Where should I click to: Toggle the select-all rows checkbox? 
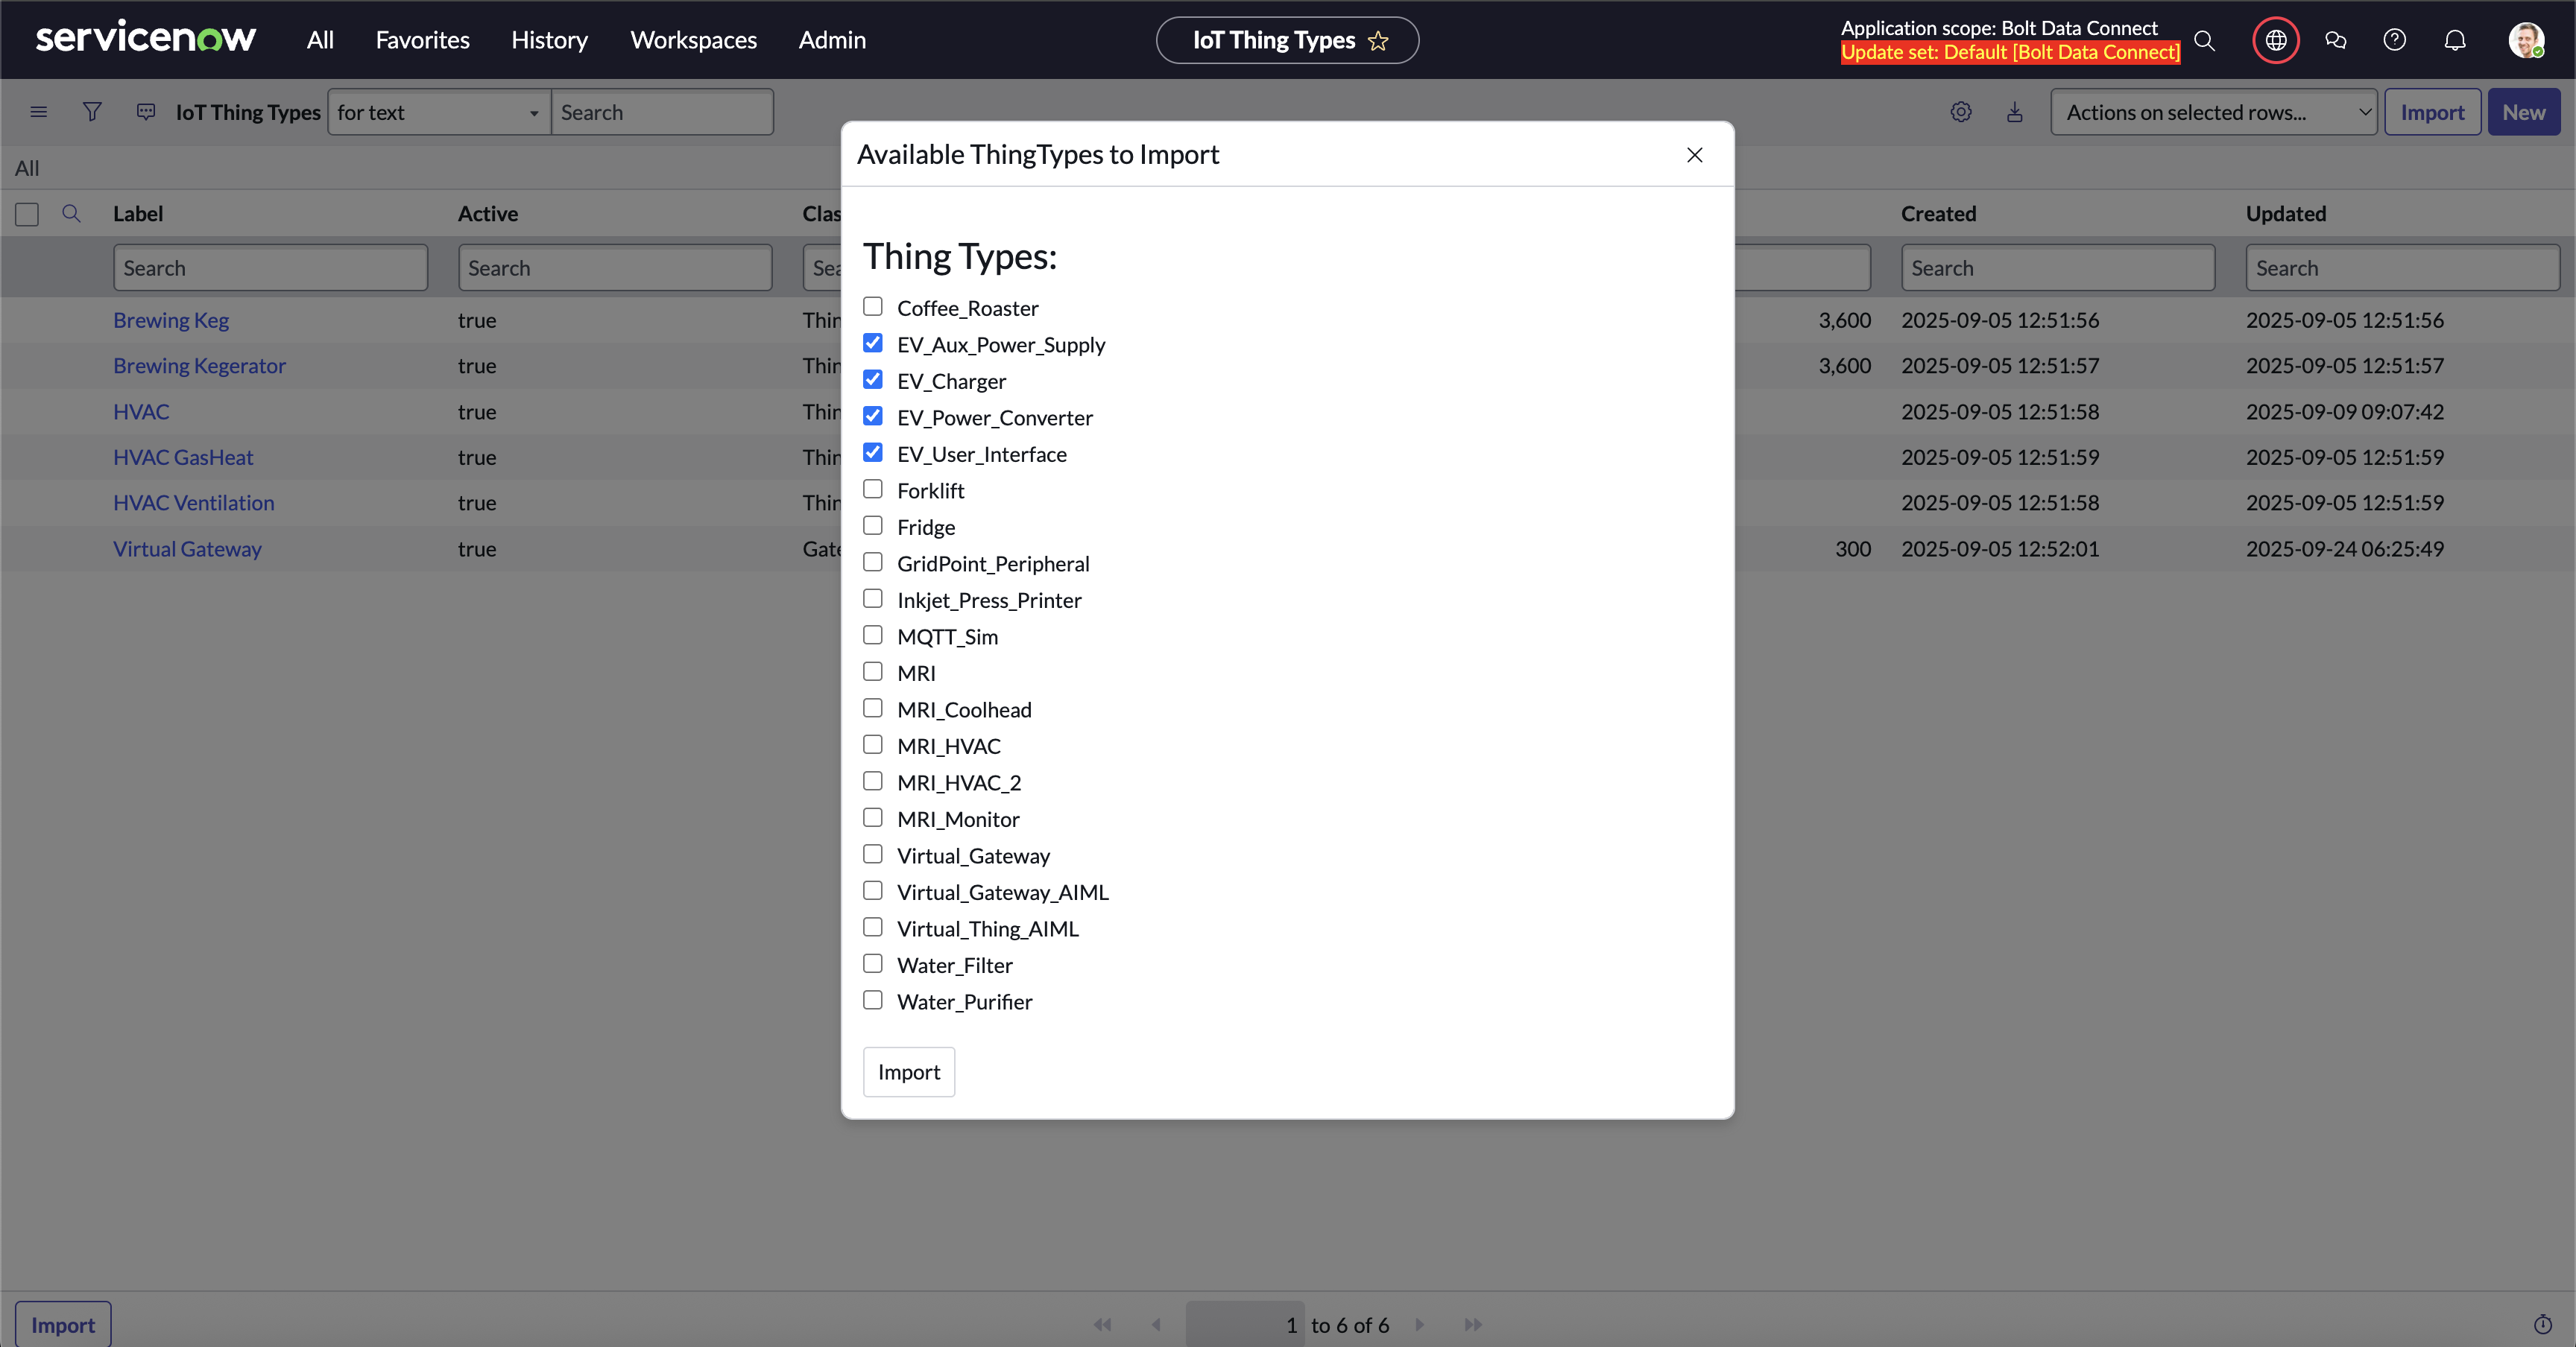click(x=27, y=214)
